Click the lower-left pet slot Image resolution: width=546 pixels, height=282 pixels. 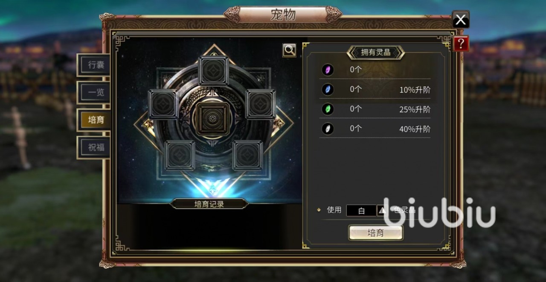(180, 155)
